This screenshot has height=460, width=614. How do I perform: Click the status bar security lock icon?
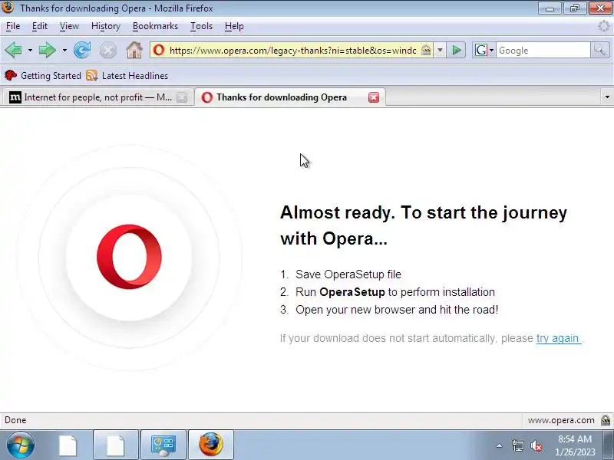point(606,420)
